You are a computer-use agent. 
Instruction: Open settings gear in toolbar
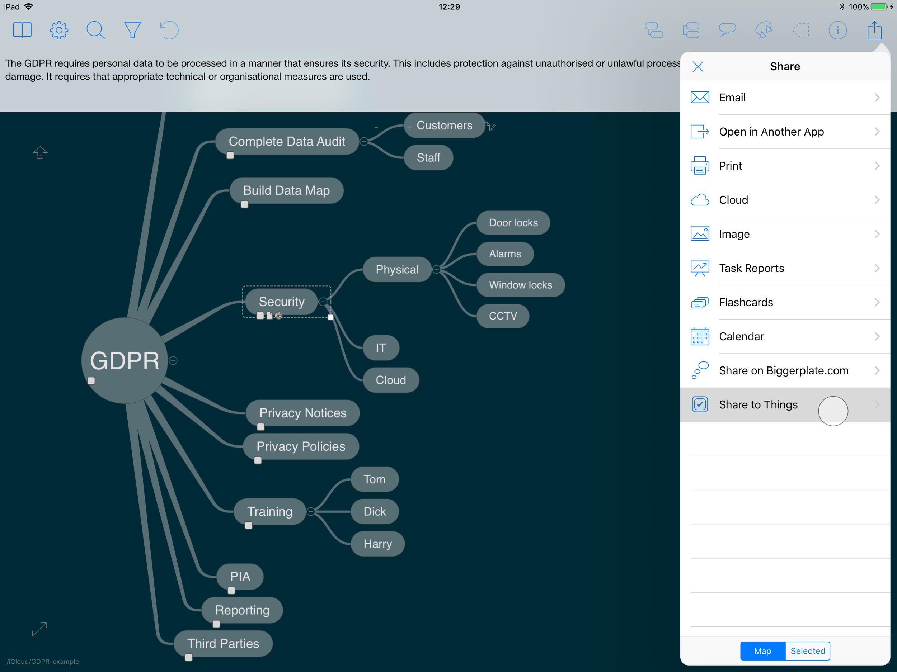click(59, 30)
